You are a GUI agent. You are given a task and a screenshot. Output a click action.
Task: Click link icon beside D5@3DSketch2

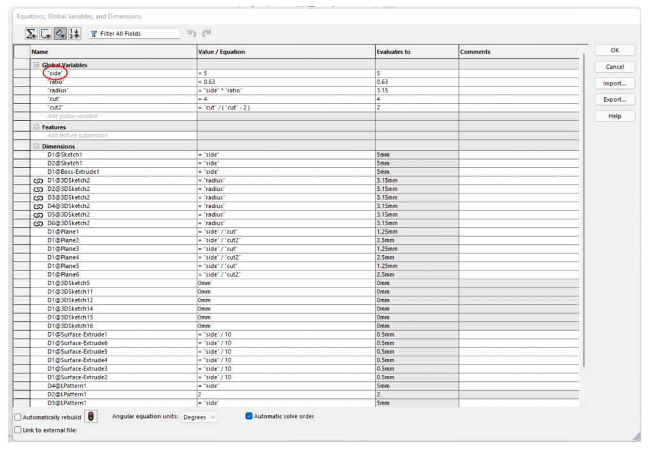(38, 215)
